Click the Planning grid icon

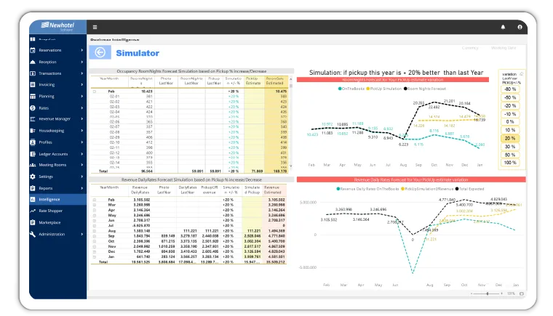click(x=33, y=96)
